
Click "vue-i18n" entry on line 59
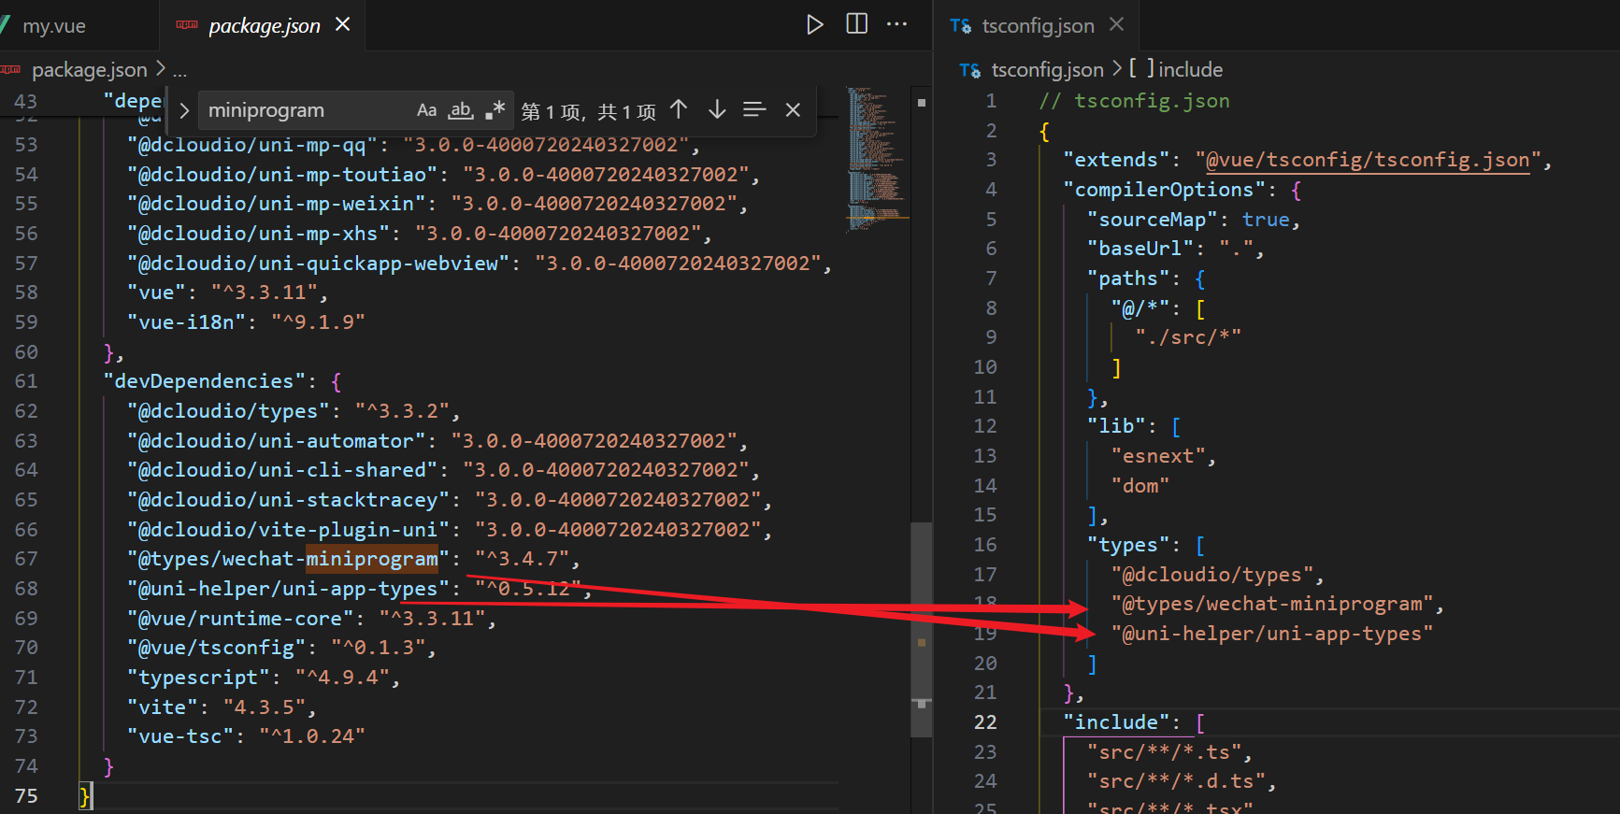[x=187, y=322]
